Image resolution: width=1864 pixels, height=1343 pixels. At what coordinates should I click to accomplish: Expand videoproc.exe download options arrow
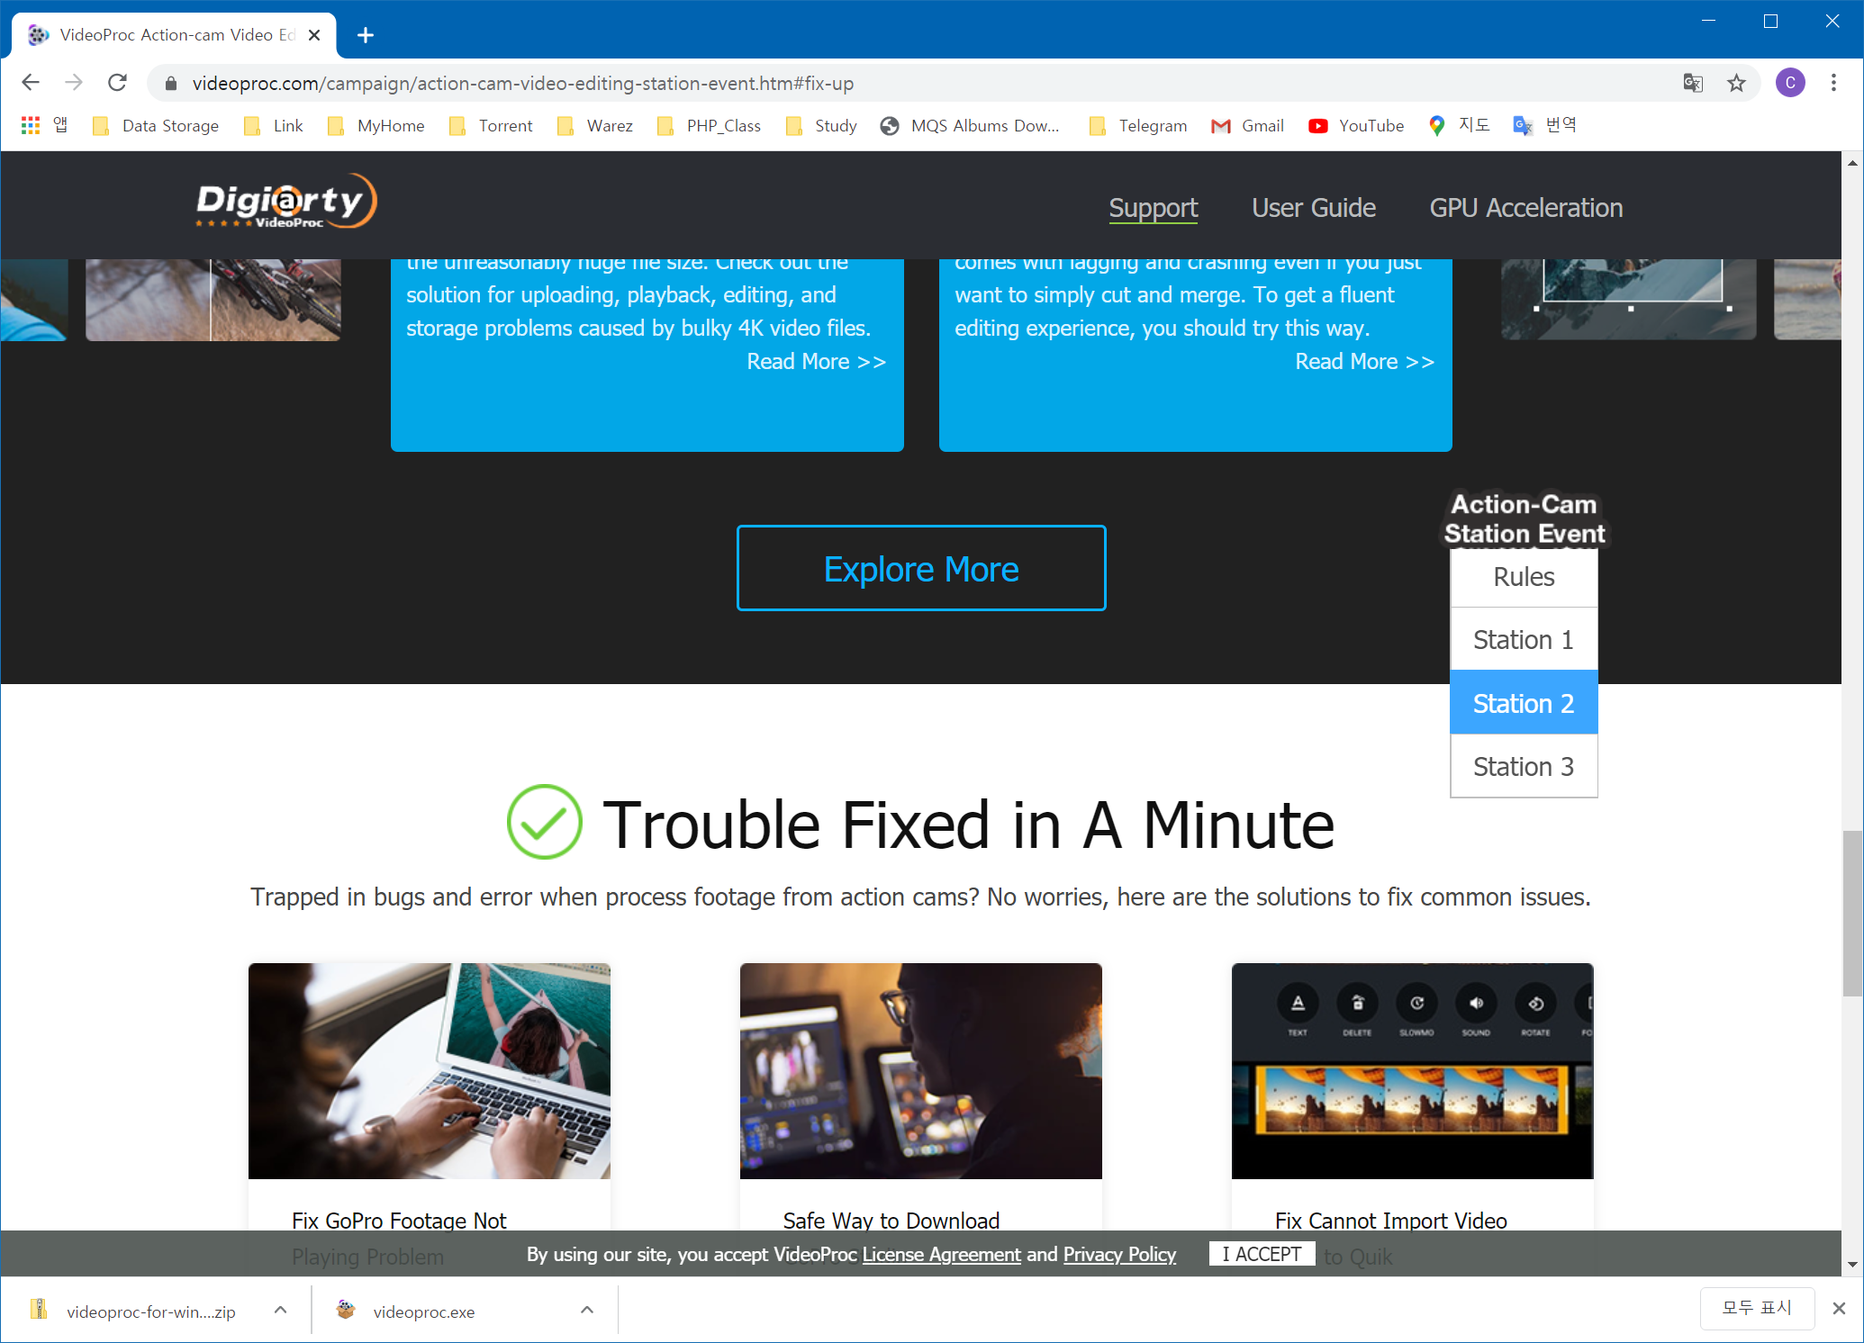(587, 1311)
